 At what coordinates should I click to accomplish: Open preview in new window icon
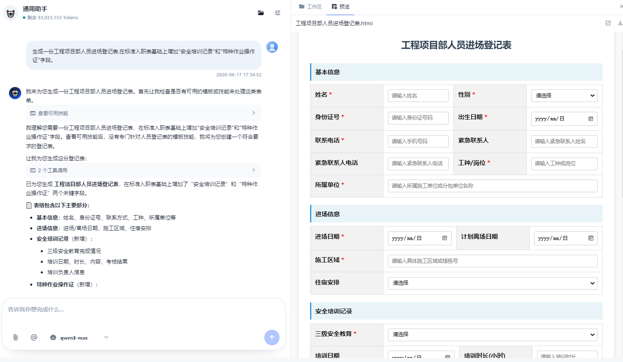[x=608, y=23]
